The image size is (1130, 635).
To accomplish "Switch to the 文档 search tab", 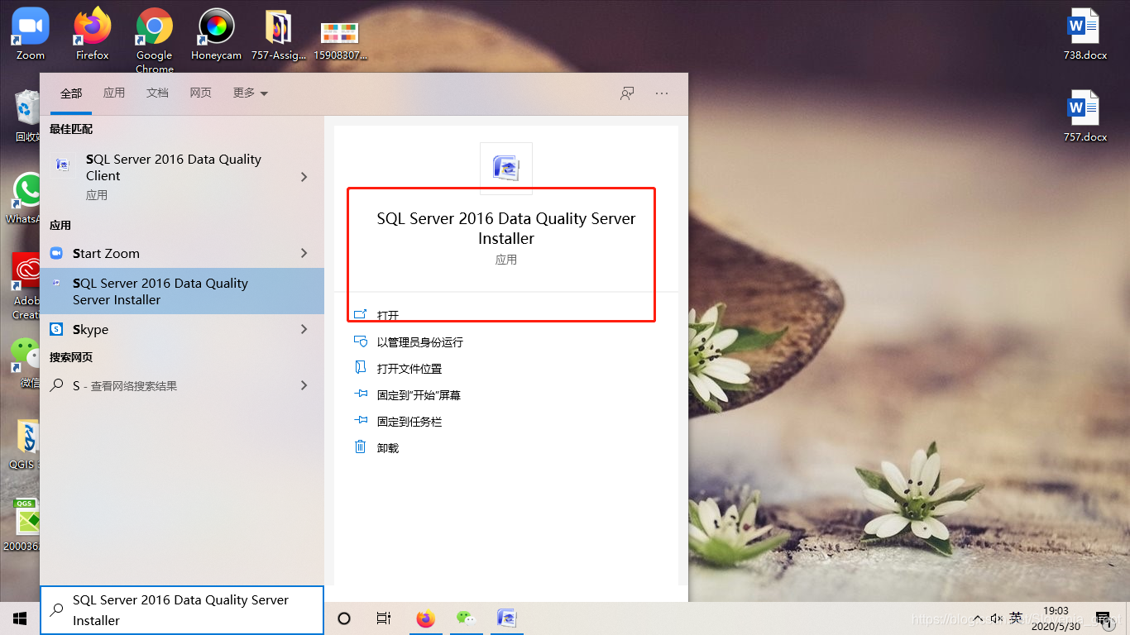I will (157, 93).
